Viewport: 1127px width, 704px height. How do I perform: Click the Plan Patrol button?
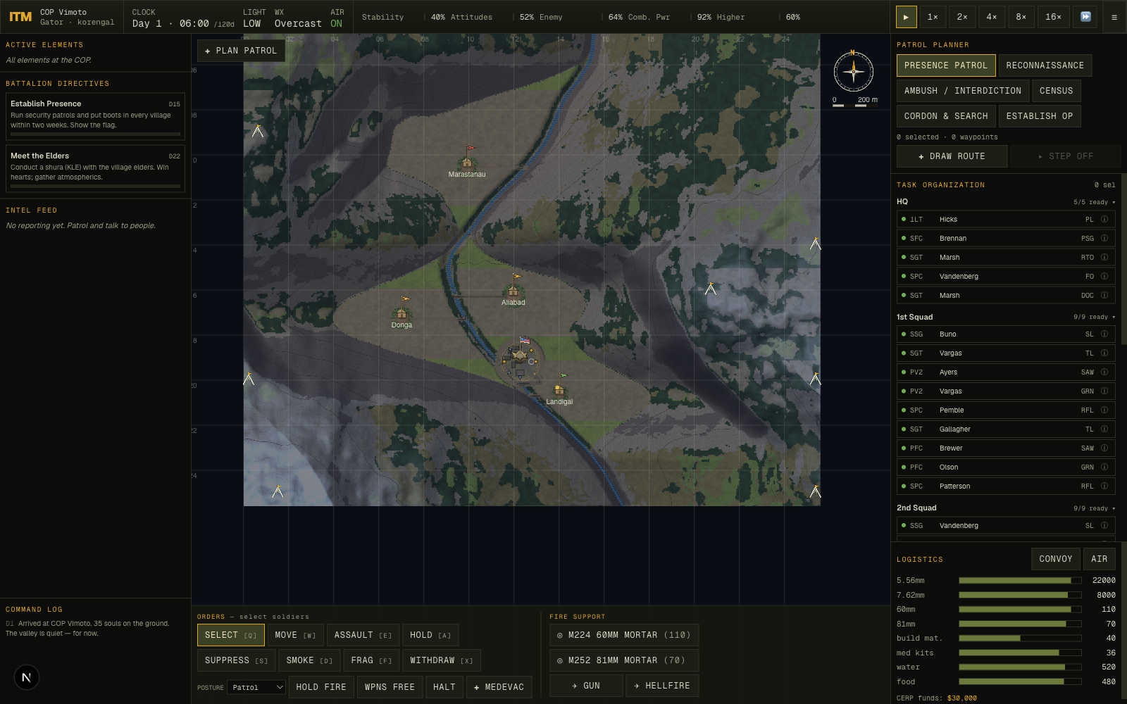(x=241, y=51)
